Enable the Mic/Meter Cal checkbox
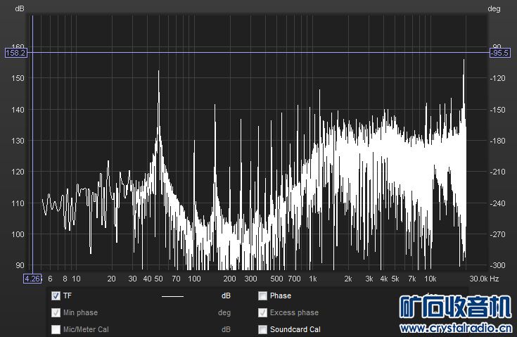The image size is (517, 337). pos(56,329)
